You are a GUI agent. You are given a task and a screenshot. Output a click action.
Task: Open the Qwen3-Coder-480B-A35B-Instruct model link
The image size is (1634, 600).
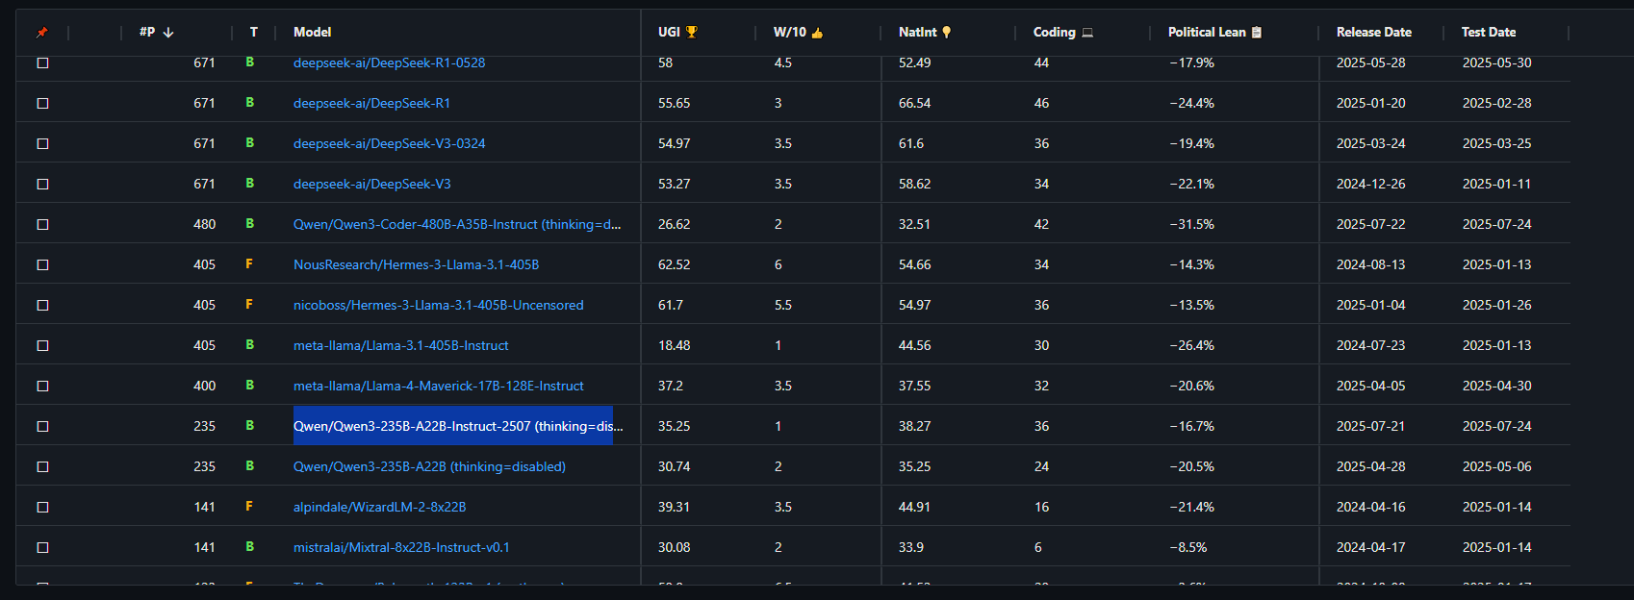coord(457,224)
